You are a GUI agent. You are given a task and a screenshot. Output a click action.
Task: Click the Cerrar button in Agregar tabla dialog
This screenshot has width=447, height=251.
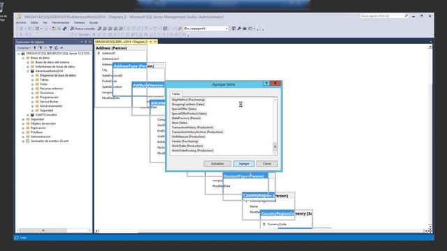267,164
